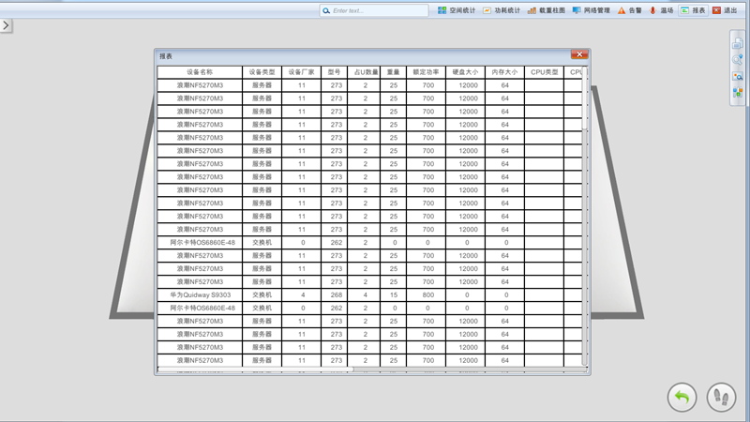
Task: Click 退出 to exit the application
Action: (724, 10)
